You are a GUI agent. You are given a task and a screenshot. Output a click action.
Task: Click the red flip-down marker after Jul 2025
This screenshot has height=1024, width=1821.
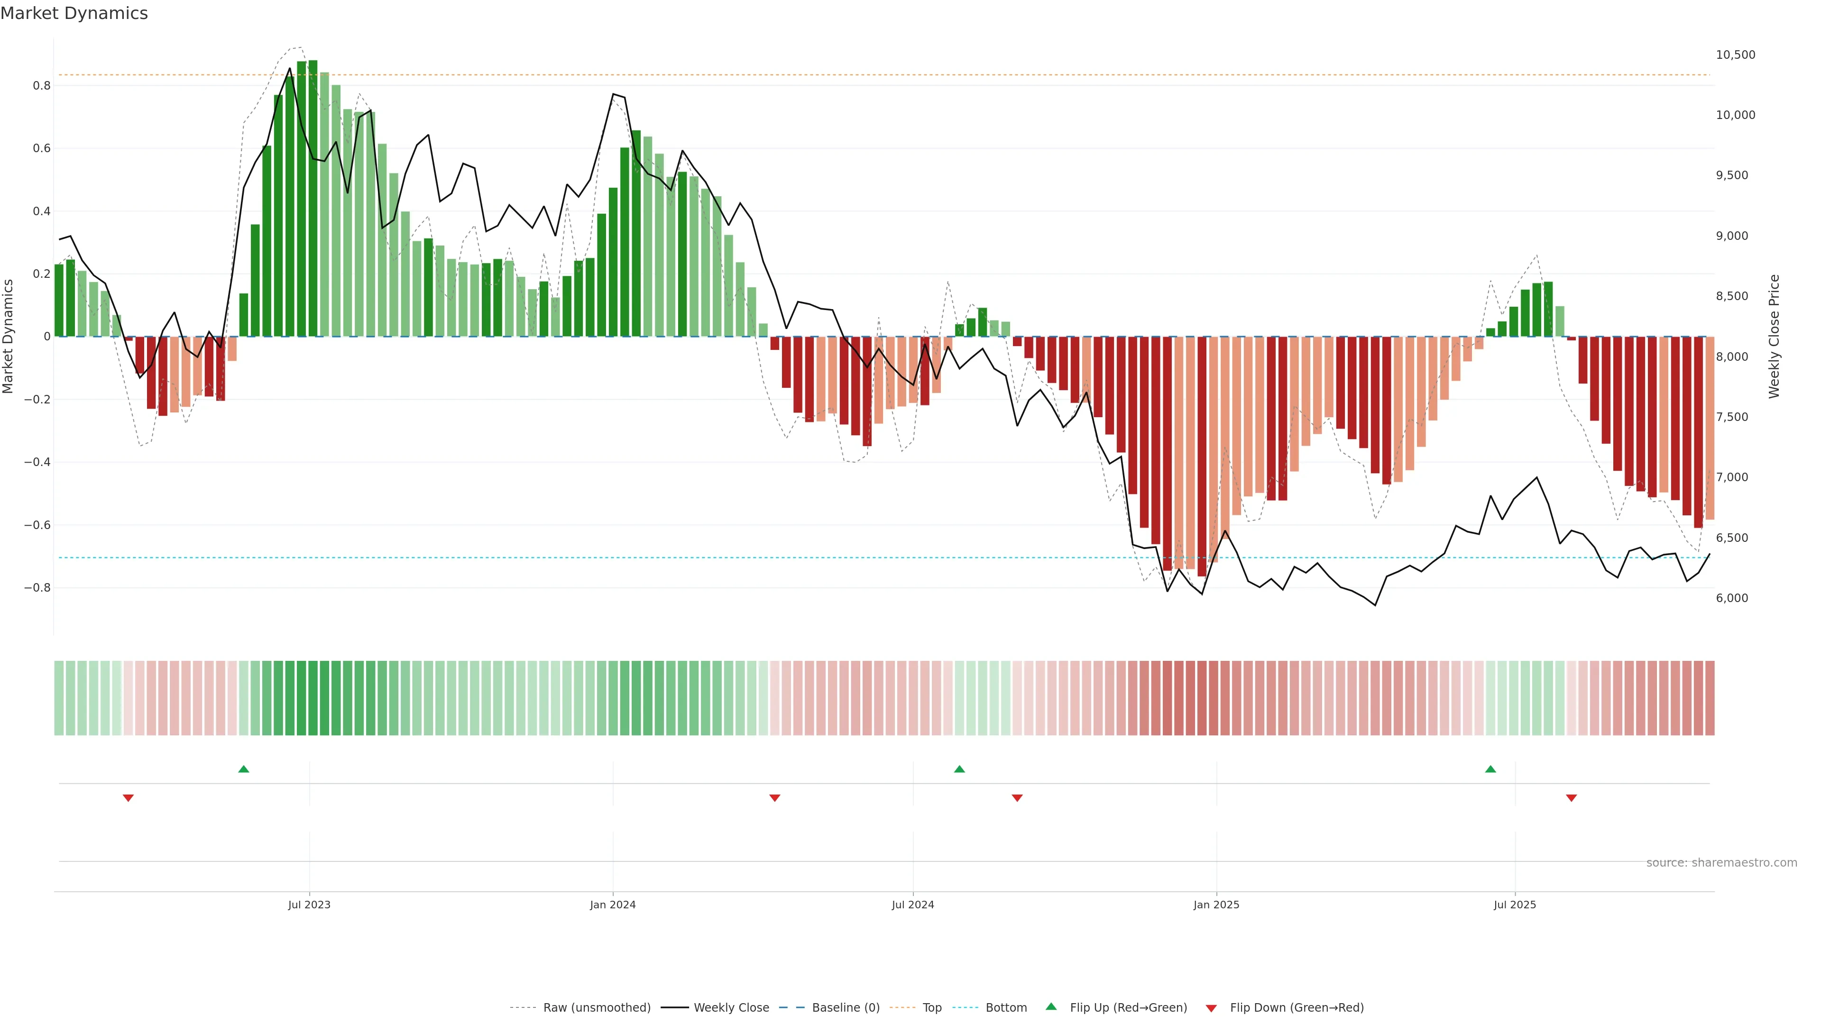(x=1572, y=798)
